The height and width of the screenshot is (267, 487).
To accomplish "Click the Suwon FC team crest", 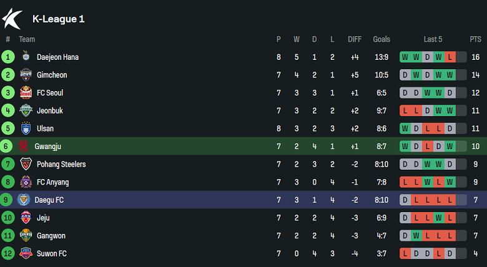I will (26, 254).
